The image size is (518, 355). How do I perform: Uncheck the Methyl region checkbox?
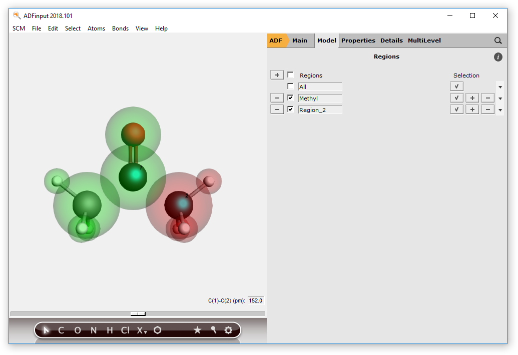[290, 97]
